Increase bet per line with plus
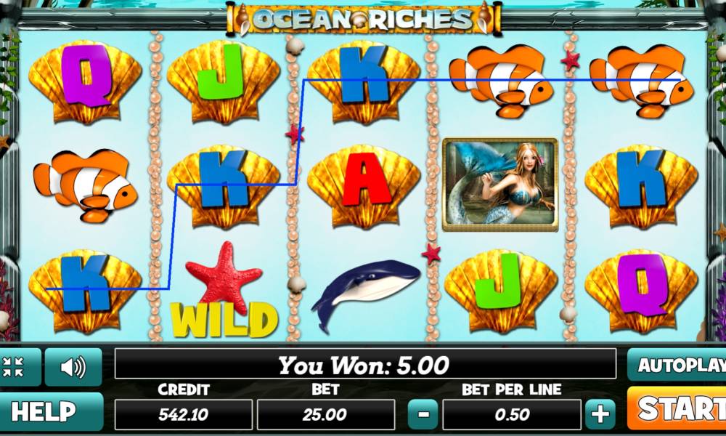 pos(600,413)
